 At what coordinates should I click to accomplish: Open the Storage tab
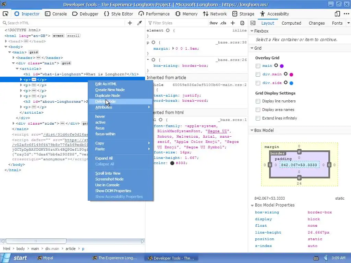point(243,14)
